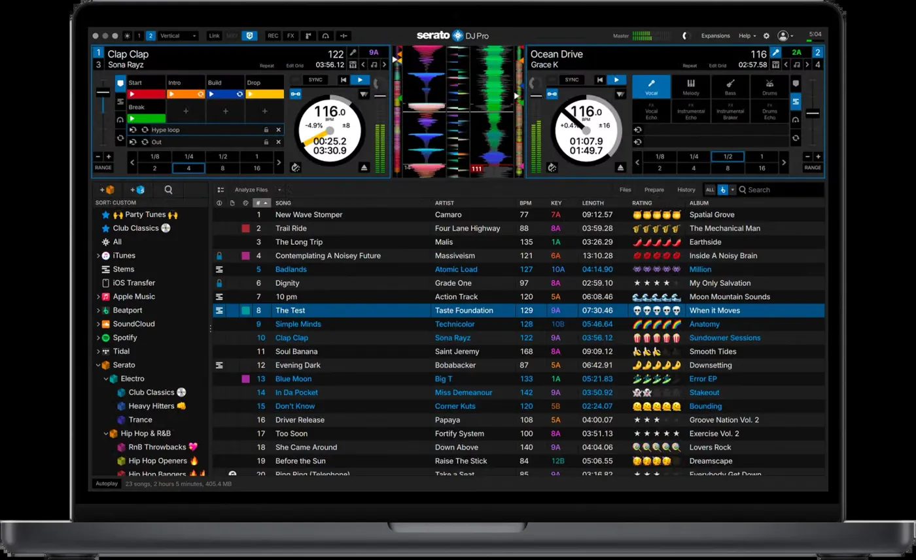Eject the Clap Clap deck track

click(x=364, y=168)
